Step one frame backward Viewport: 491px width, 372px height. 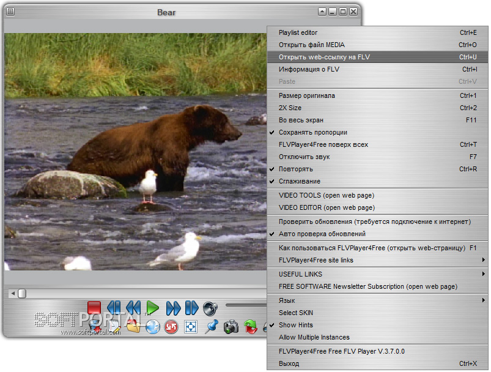pos(114,307)
